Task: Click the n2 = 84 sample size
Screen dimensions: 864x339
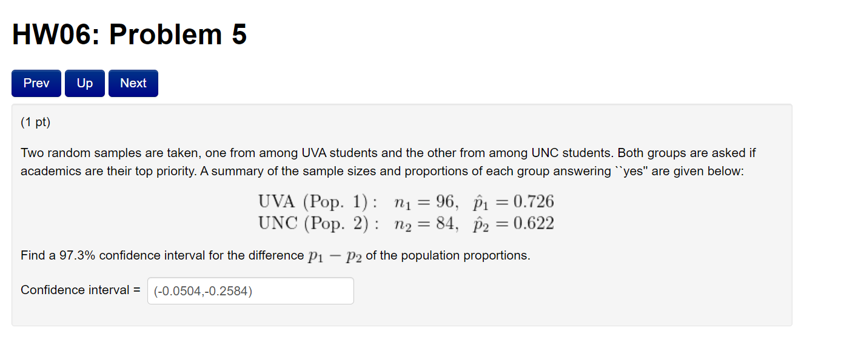Action: point(422,225)
